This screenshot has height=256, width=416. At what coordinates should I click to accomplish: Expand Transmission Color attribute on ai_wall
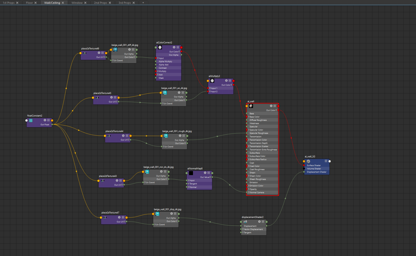pyautogui.click(x=248, y=140)
